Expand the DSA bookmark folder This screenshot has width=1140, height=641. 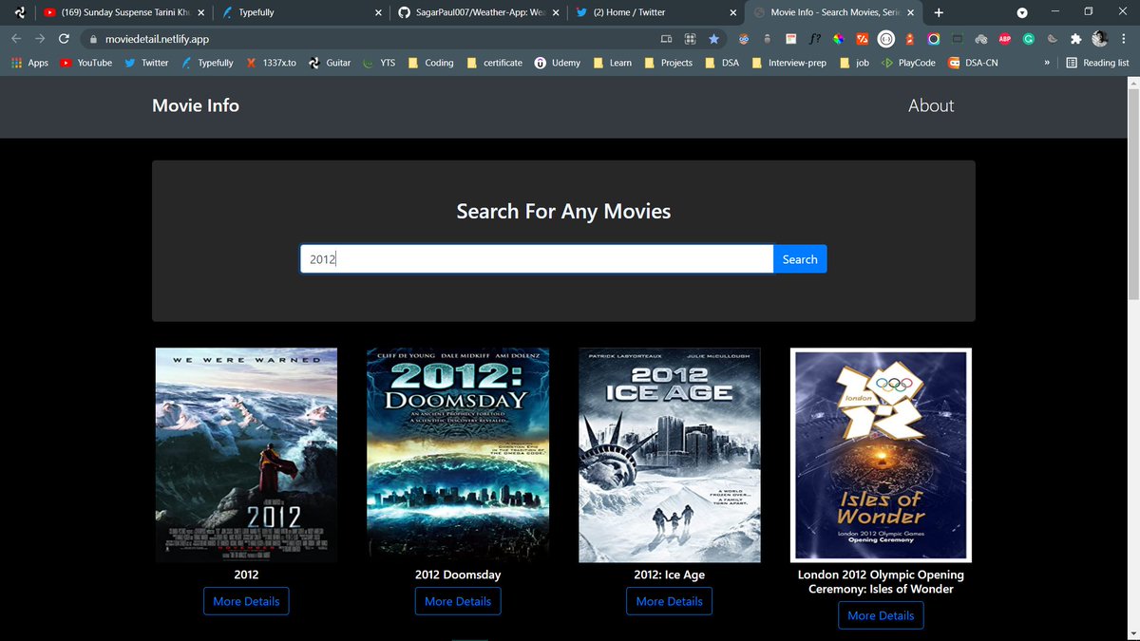pos(722,63)
